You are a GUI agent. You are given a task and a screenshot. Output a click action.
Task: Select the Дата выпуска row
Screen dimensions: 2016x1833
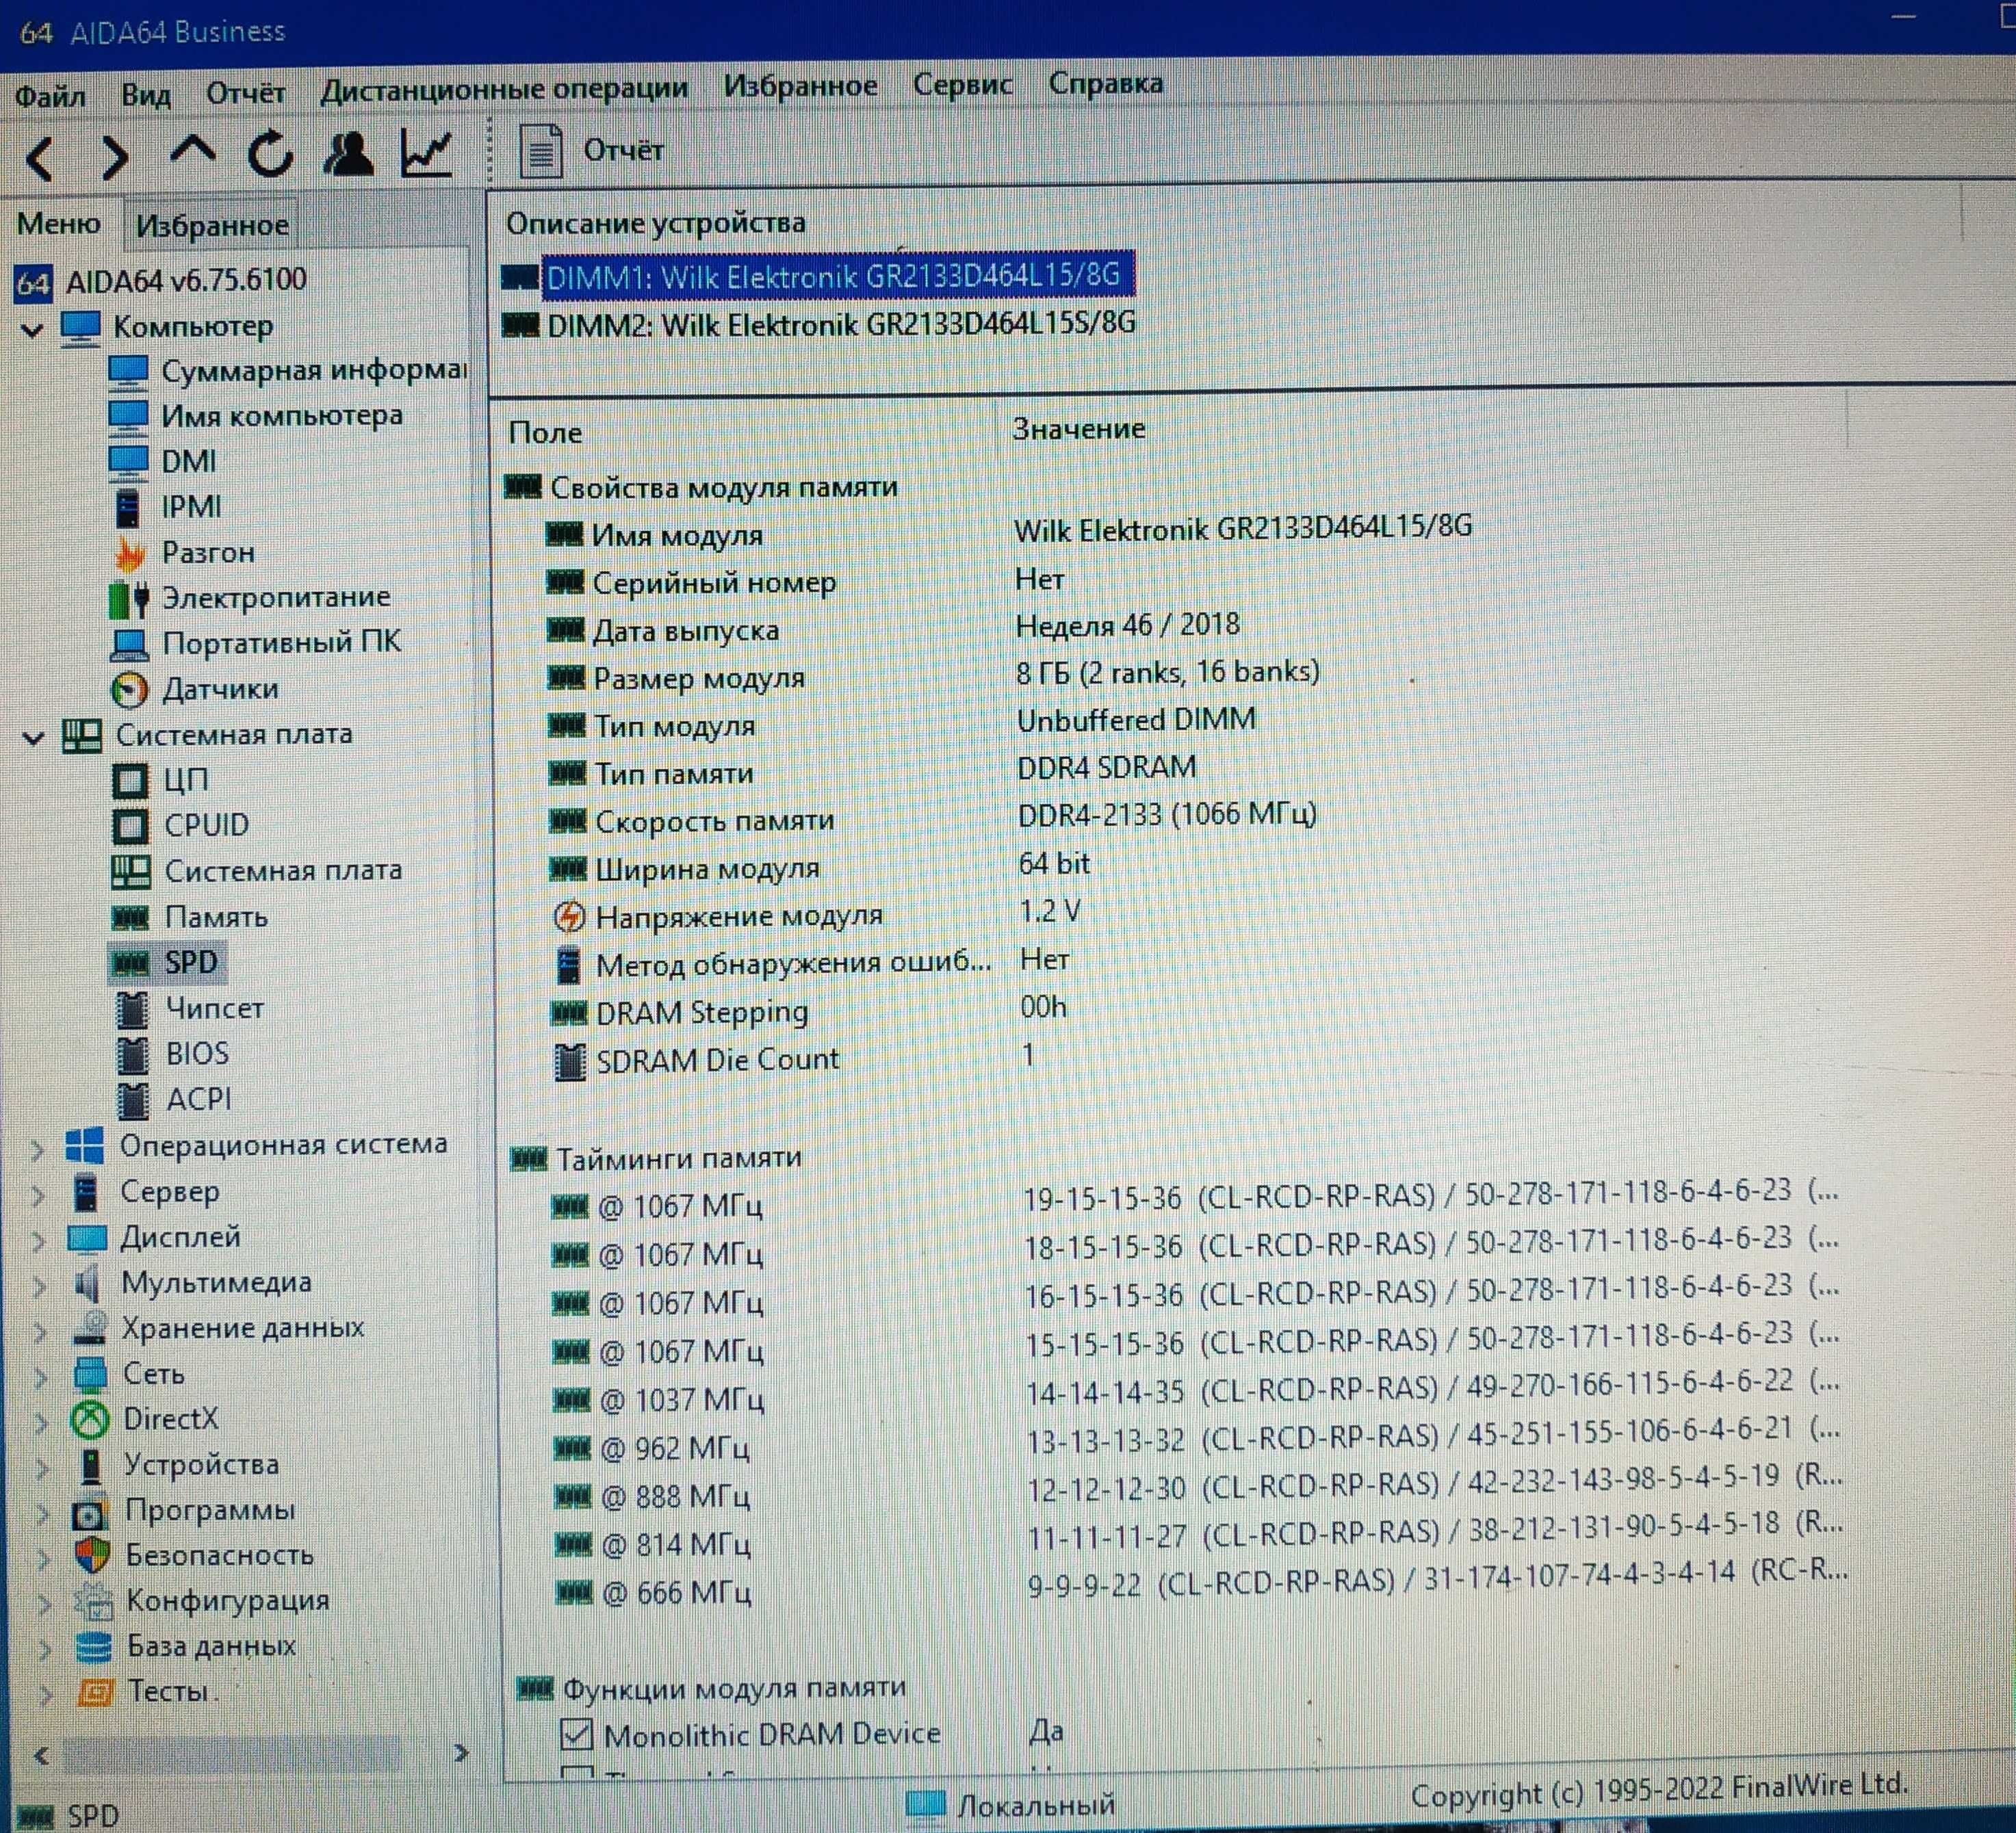[893, 629]
